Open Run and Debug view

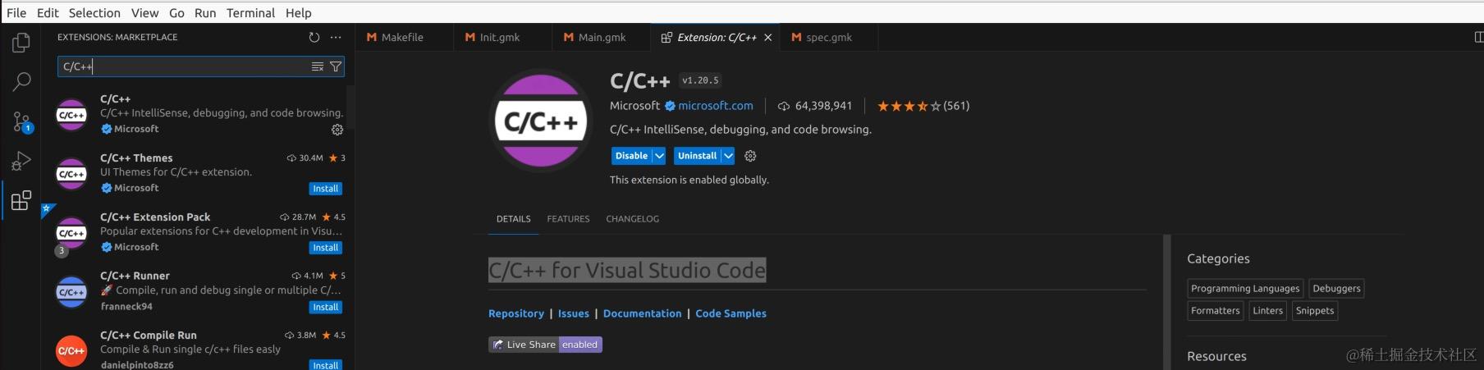tap(21, 161)
